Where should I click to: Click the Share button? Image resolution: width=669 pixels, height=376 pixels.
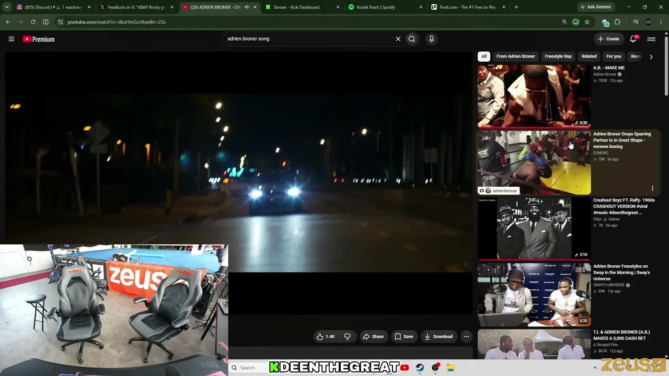(373, 336)
